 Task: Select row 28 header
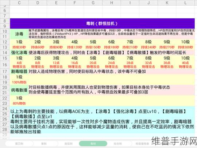(x=5, y=129)
